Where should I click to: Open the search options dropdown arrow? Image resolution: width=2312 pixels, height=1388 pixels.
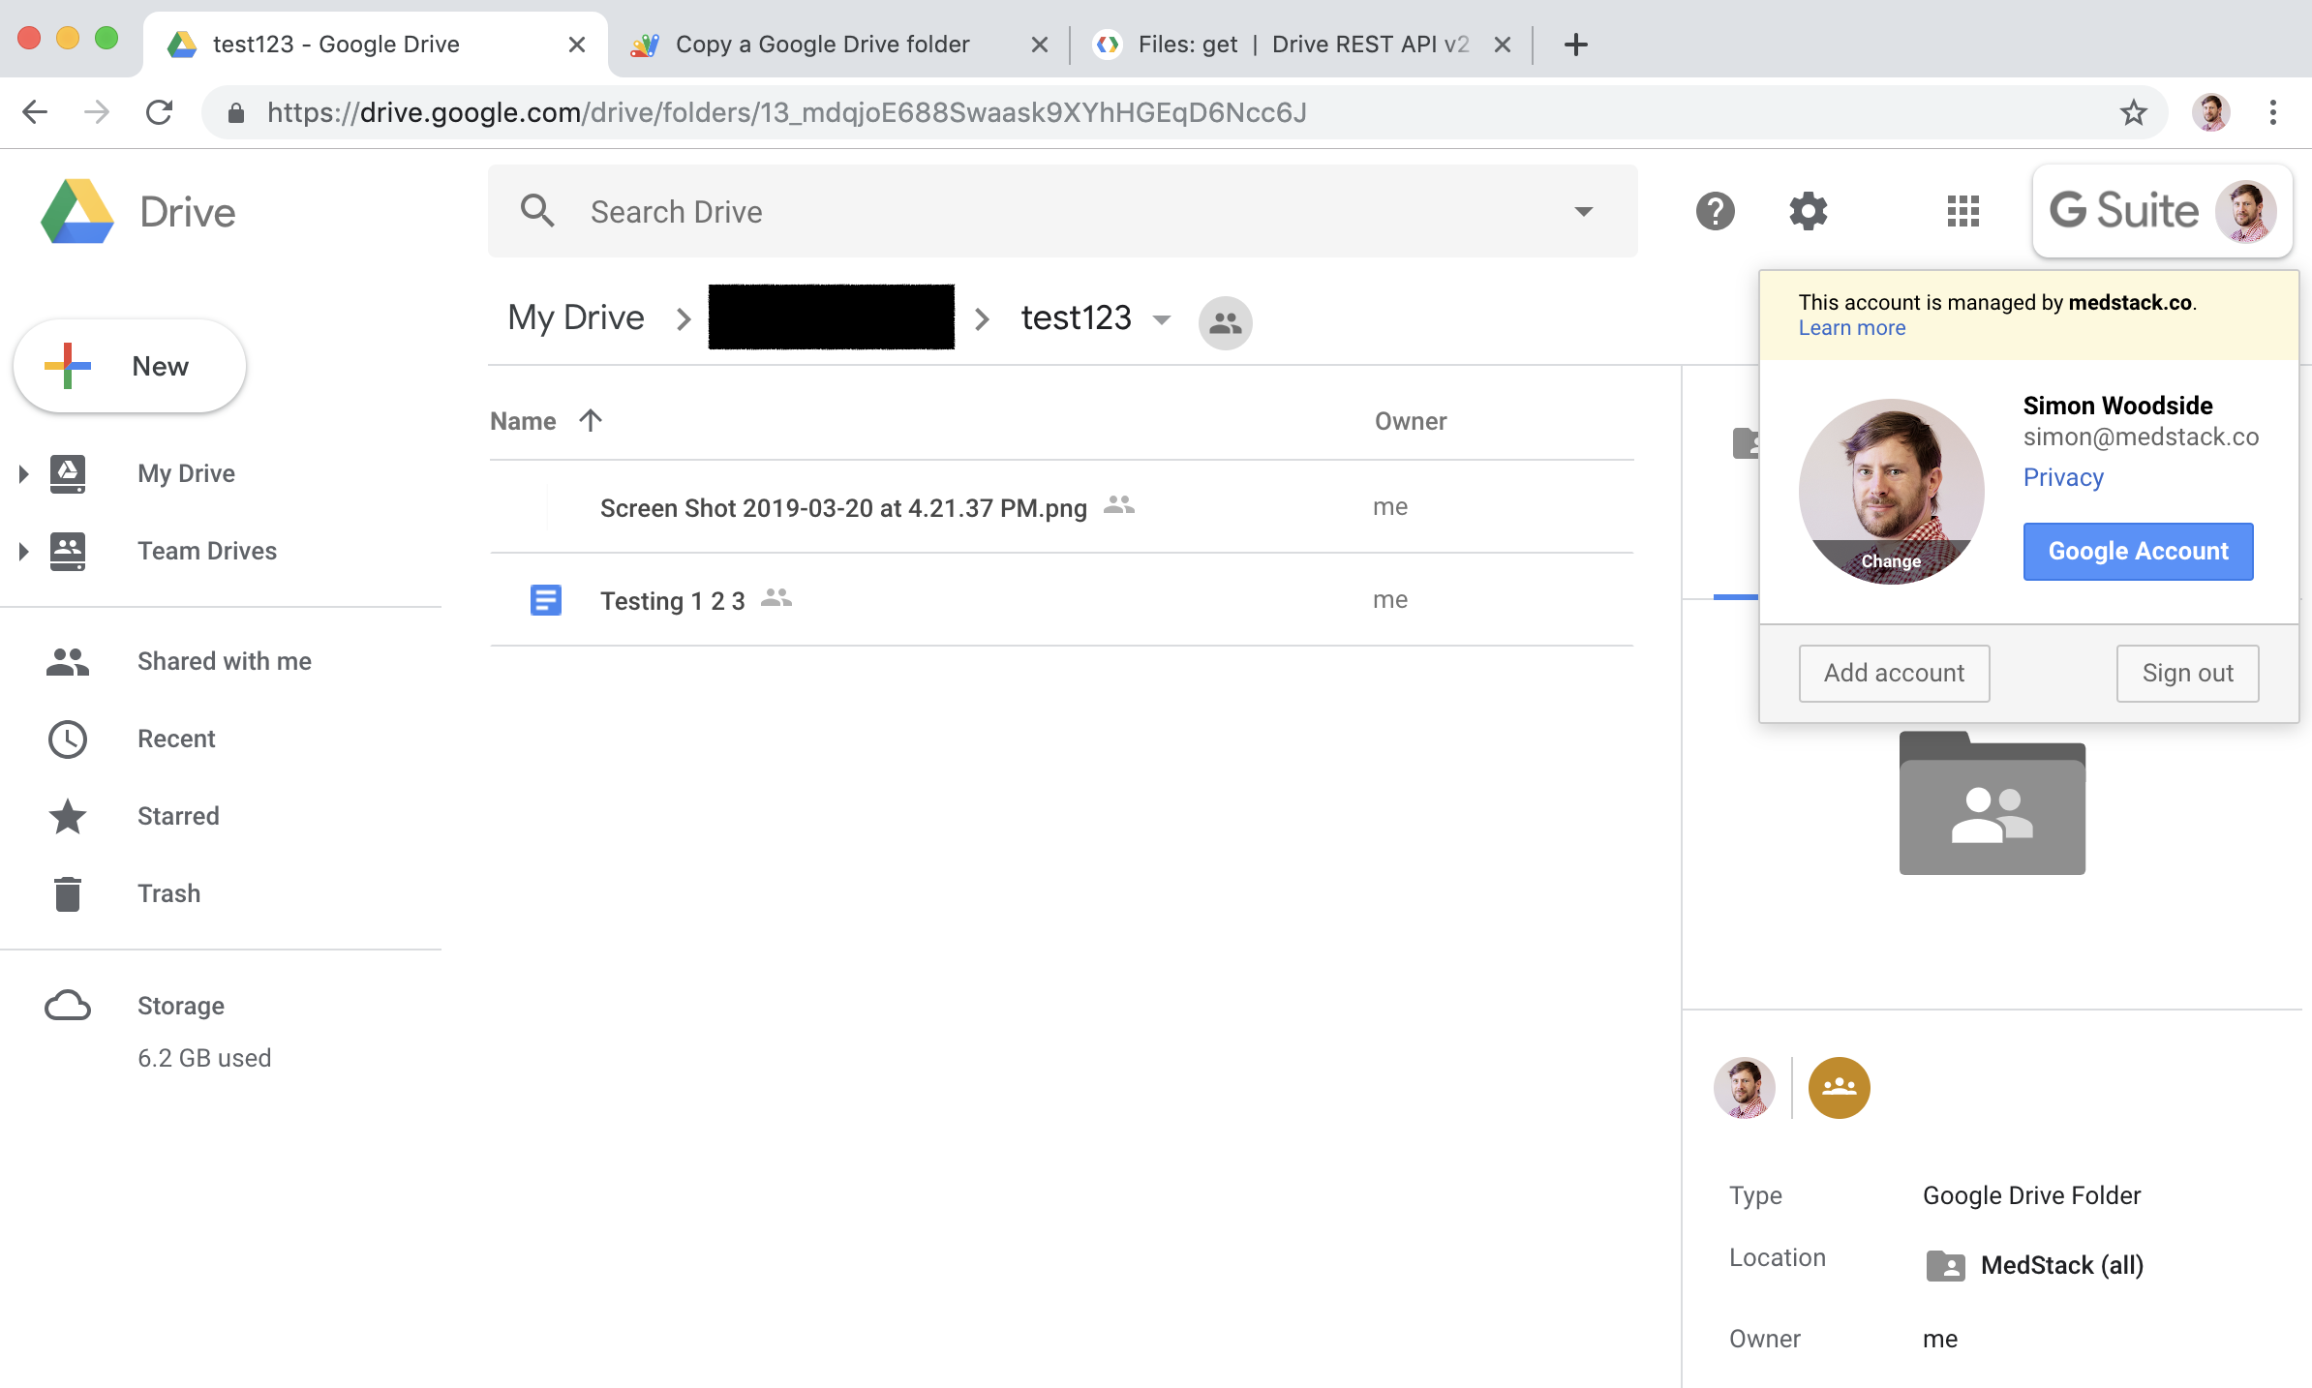click(1582, 211)
